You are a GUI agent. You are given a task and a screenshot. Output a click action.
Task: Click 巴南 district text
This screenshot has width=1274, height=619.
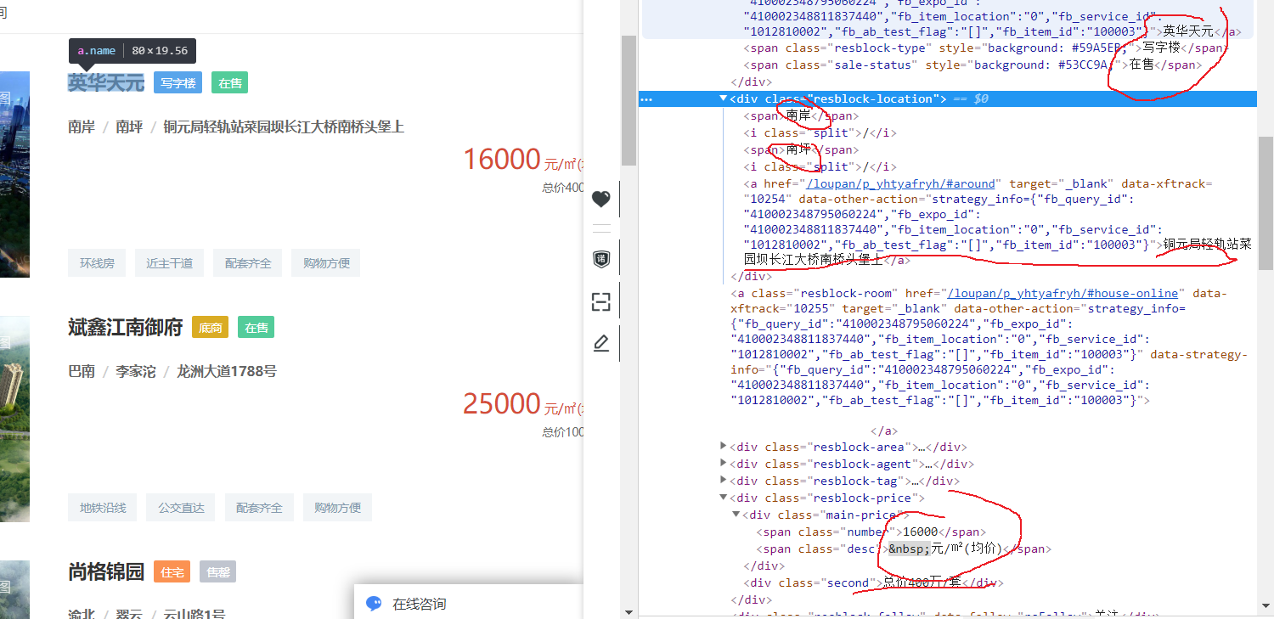[x=82, y=371]
